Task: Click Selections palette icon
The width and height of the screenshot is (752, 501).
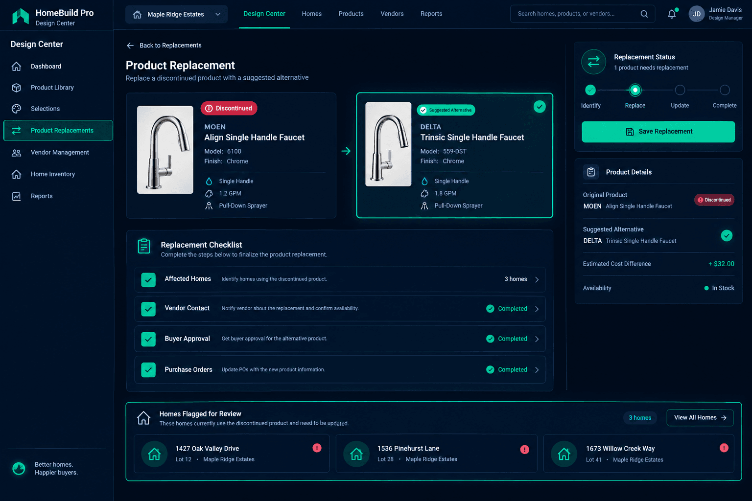Action: pyautogui.click(x=16, y=109)
